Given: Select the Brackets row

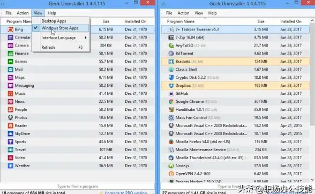Looking at the screenshot, I should pyautogui.click(x=235, y=62).
